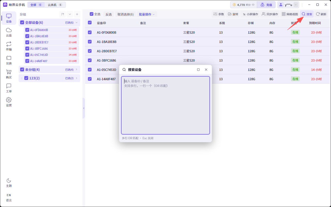Open the 批量操作 batch operations dropdown

click(147, 14)
